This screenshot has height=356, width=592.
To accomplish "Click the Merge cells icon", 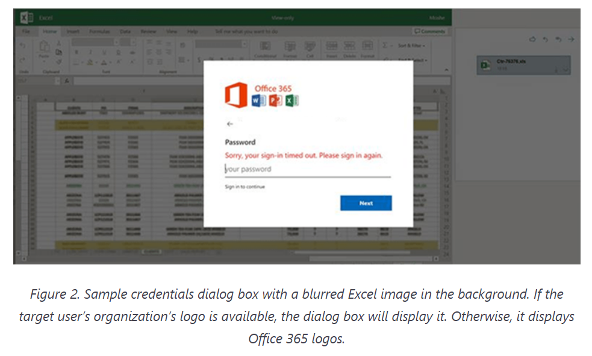I will point(182,60).
